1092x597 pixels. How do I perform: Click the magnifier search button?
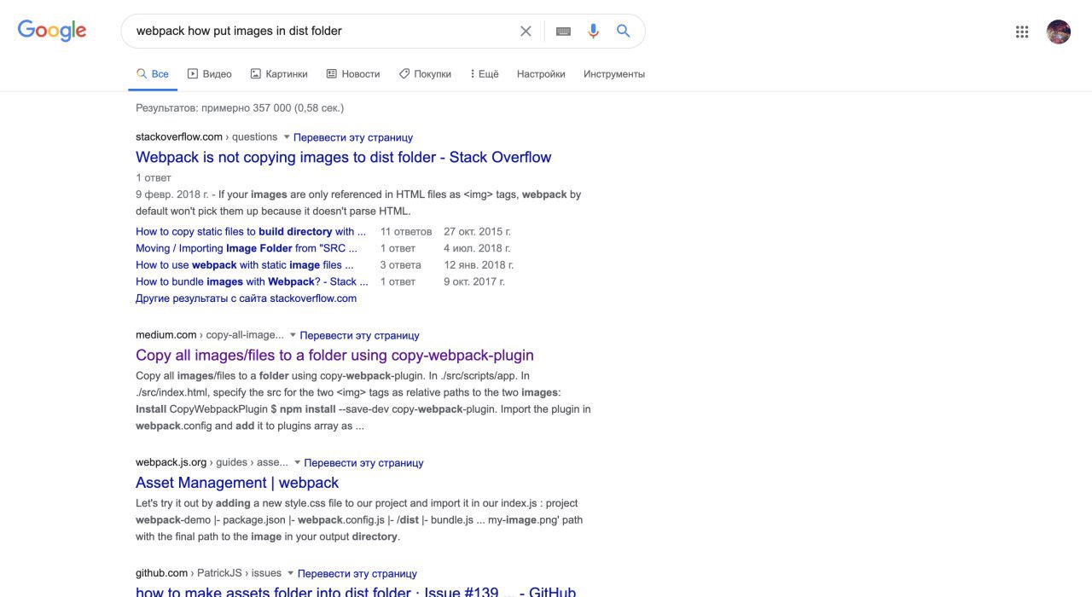point(624,31)
